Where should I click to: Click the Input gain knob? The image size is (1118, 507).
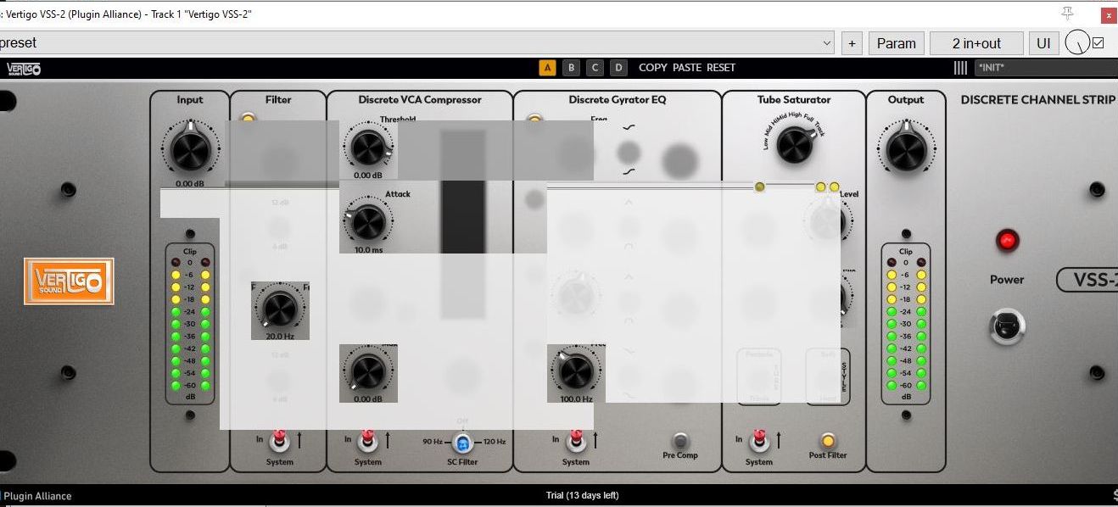pyautogui.click(x=190, y=150)
